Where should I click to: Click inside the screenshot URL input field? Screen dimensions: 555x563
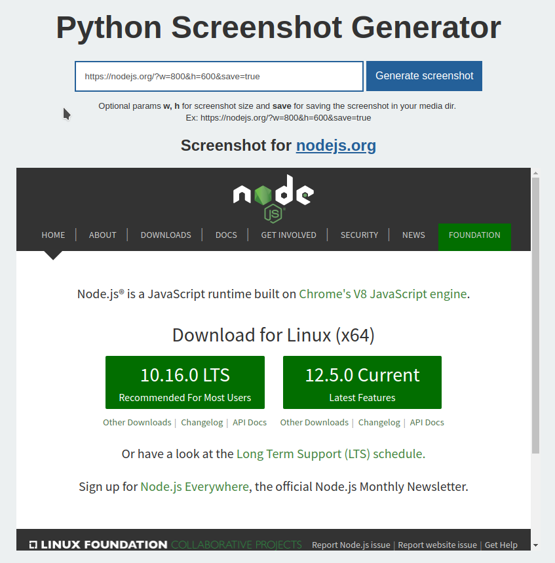(220, 76)
